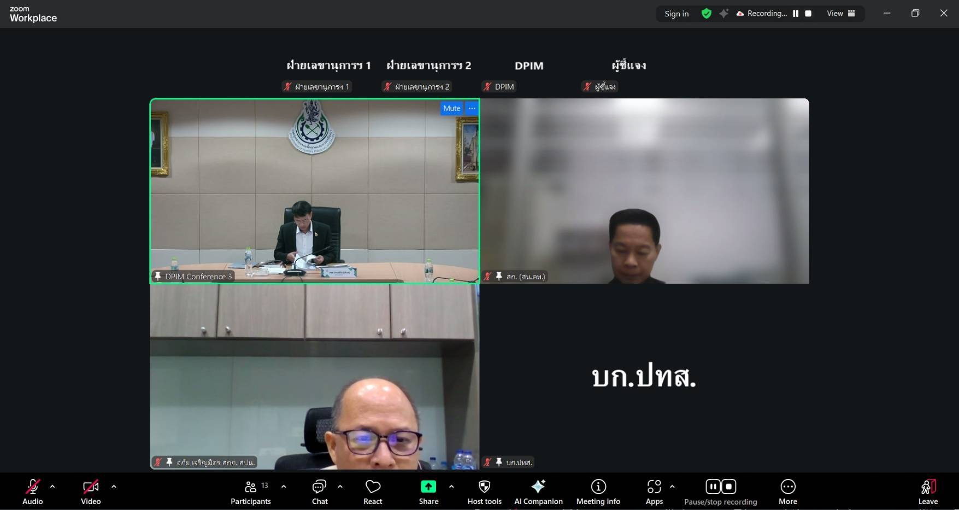
Task: Open the Participants panel
Action: point(250,491)
